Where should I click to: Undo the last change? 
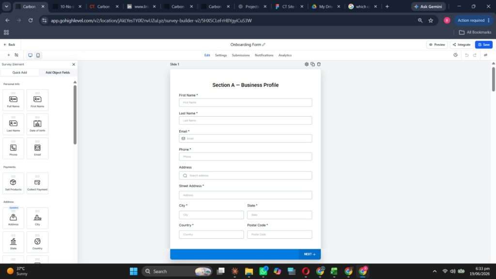point(466,55)
